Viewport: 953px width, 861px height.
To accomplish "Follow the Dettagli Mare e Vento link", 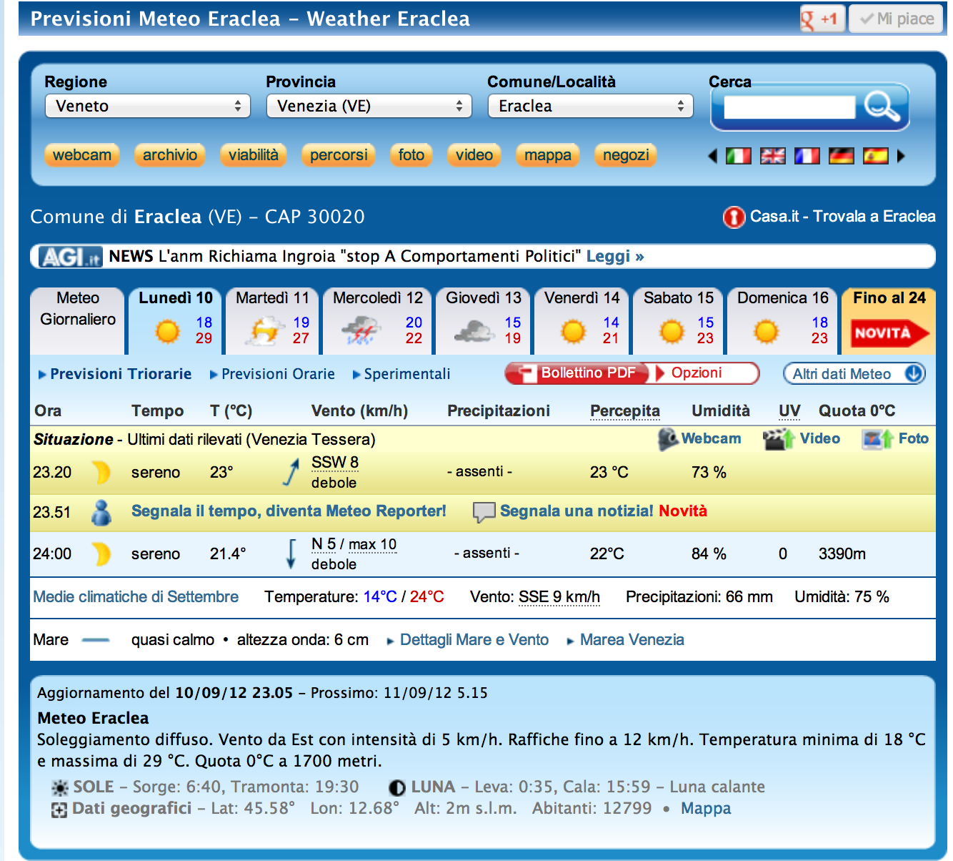I will coord(474,640).
